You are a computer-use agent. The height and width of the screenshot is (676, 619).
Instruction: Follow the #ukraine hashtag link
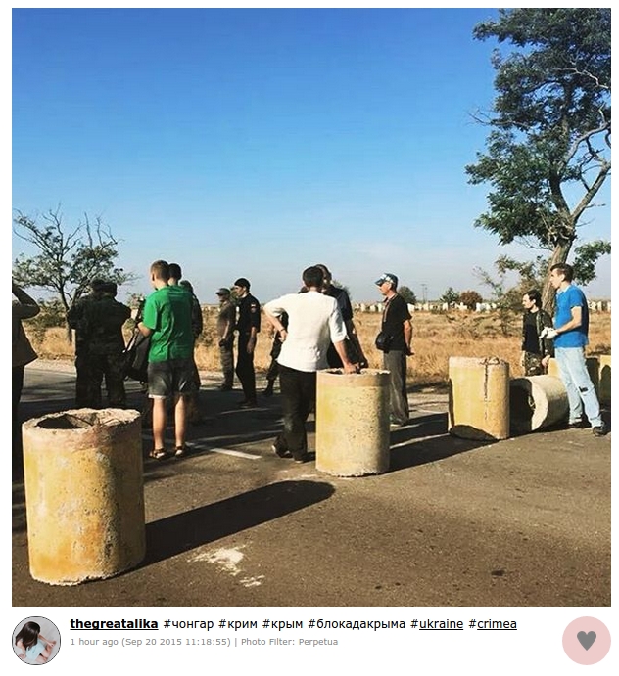pos(437,624)
